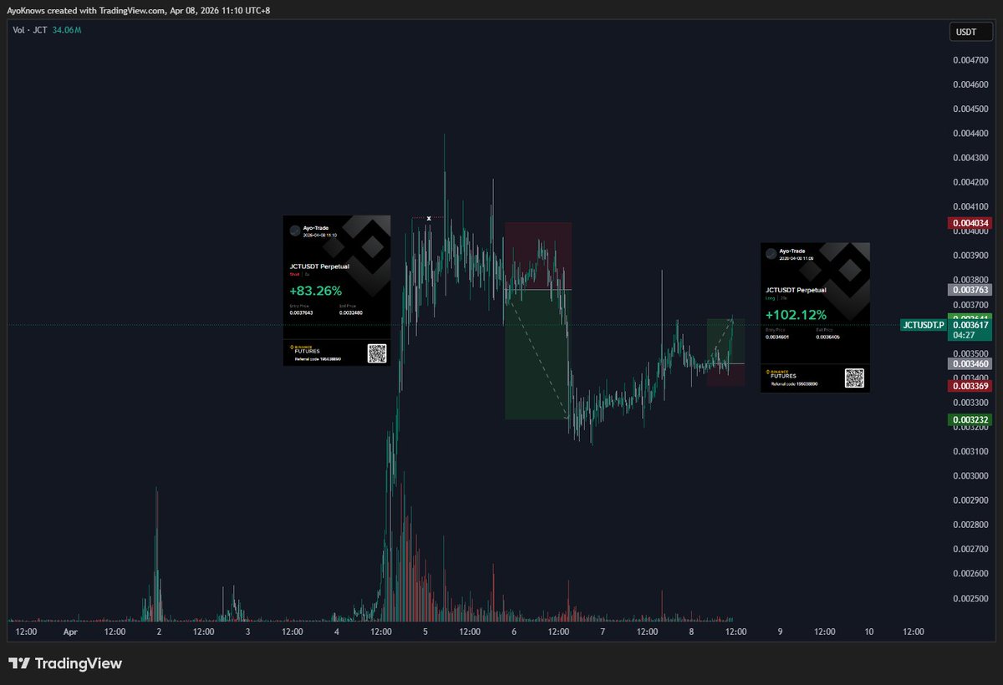Click Ayo-Trade avatar on +102.12% card
This screenshot has width=1003, height=685.
[x=771, y=254]
